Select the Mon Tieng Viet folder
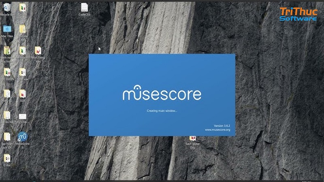 (x=38, y=51)
